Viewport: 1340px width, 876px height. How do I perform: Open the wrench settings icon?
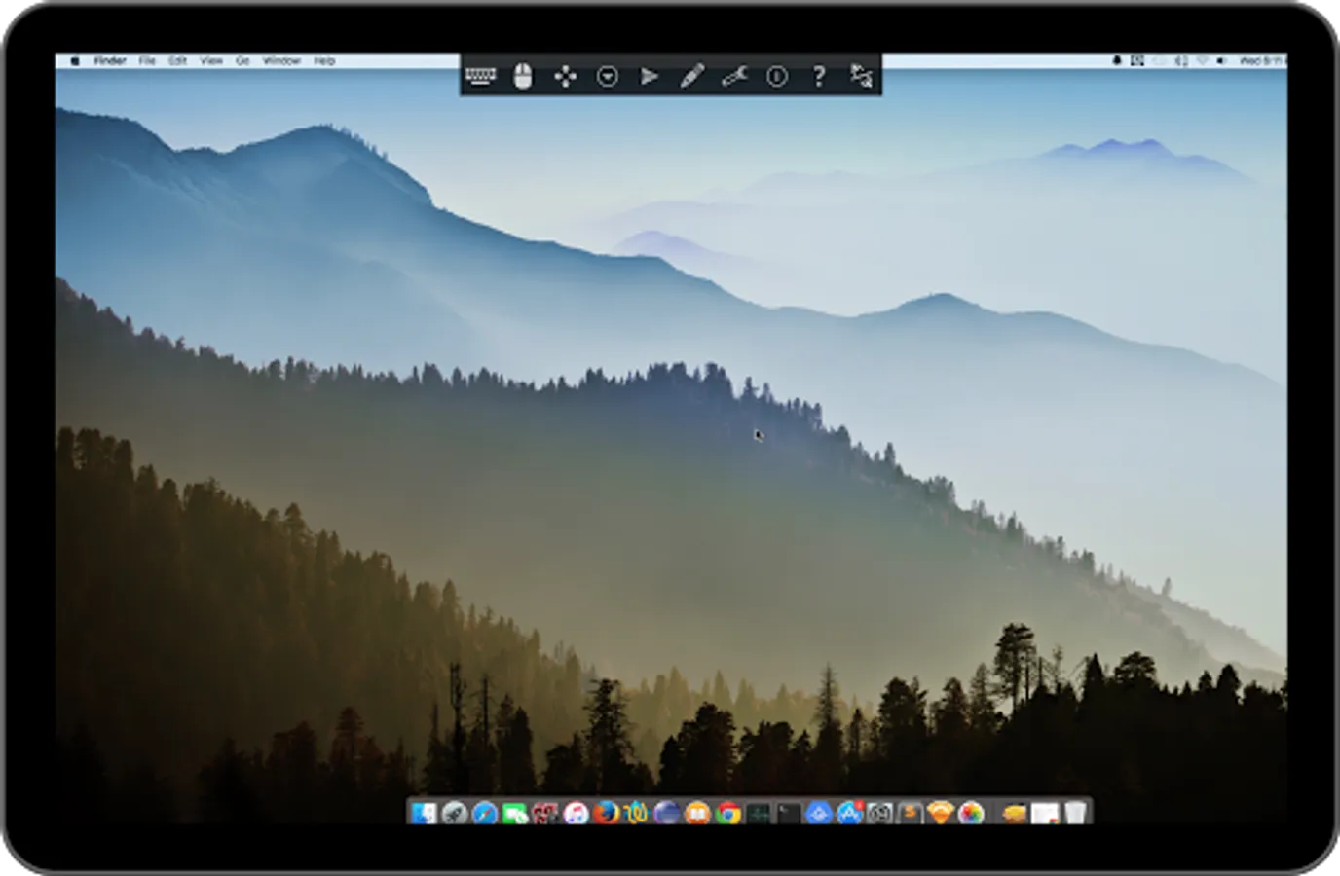pos(734,76)
